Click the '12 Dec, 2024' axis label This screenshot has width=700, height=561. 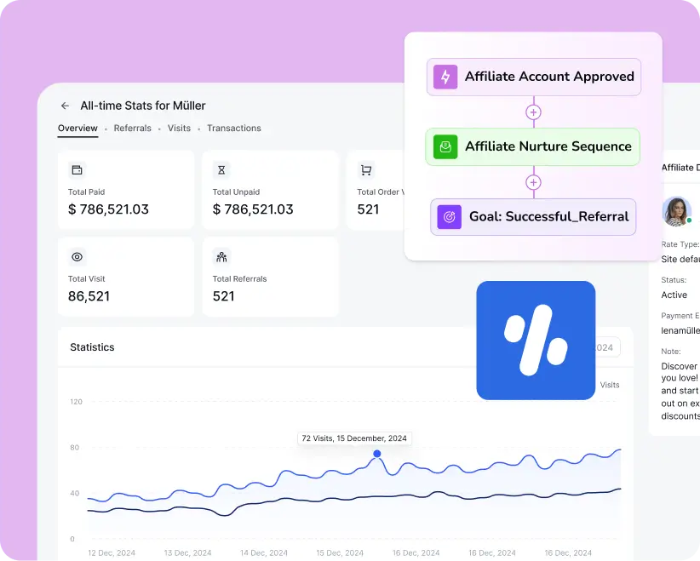[x=112, y=553]
